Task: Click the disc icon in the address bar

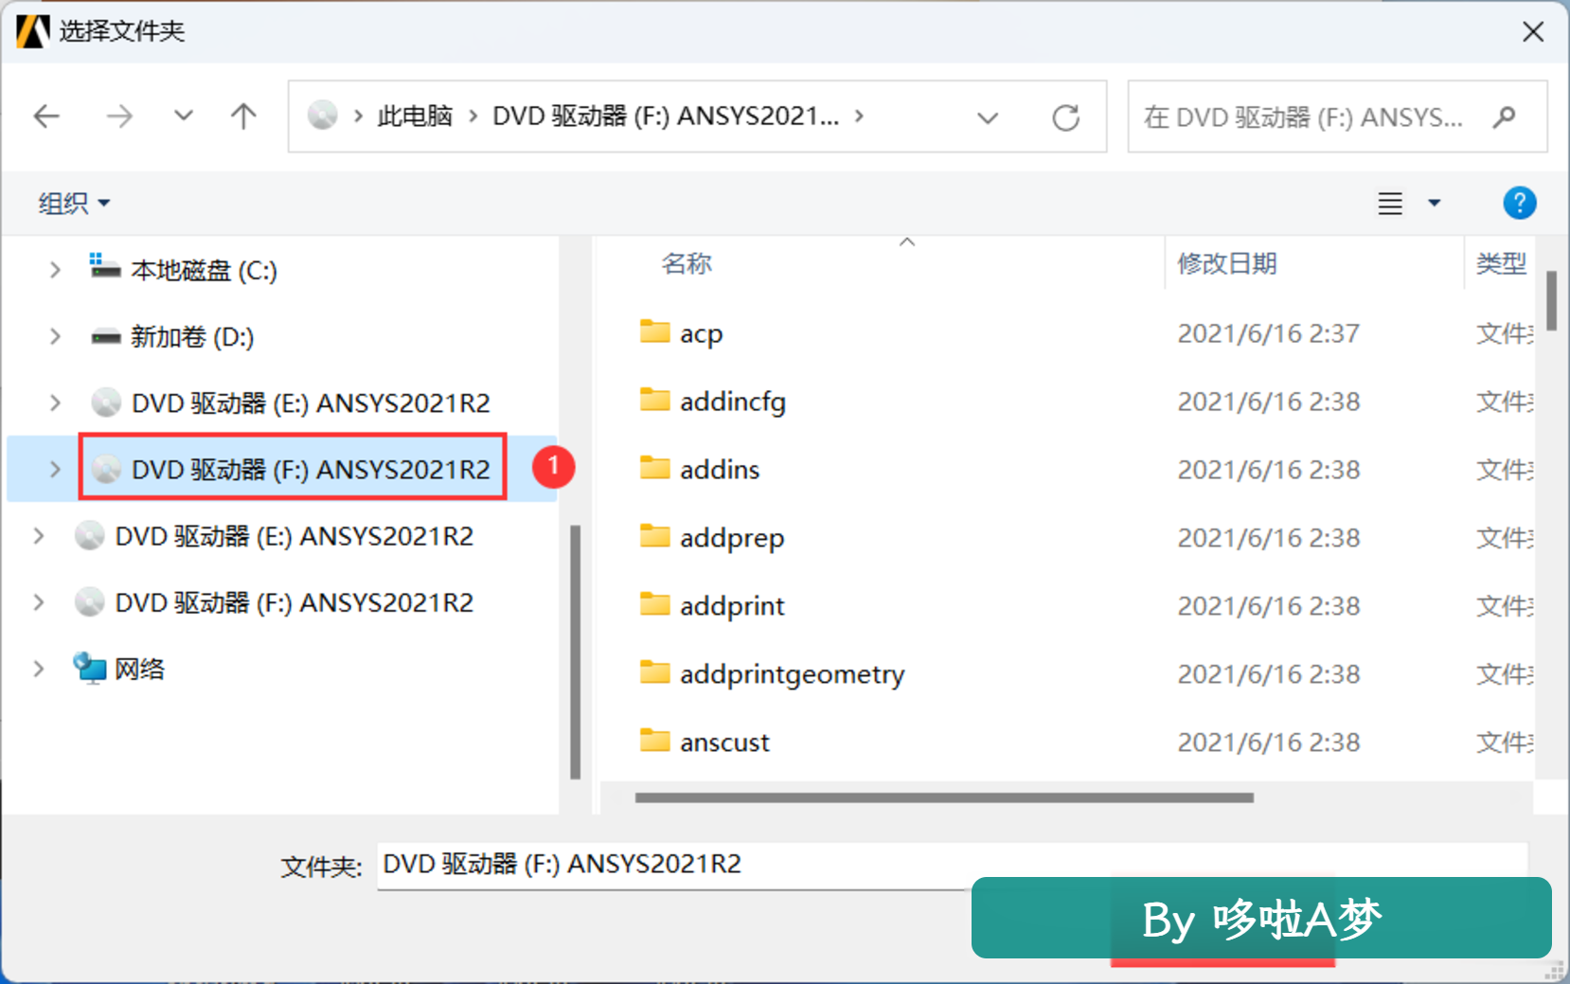Action: pos(322,116)
